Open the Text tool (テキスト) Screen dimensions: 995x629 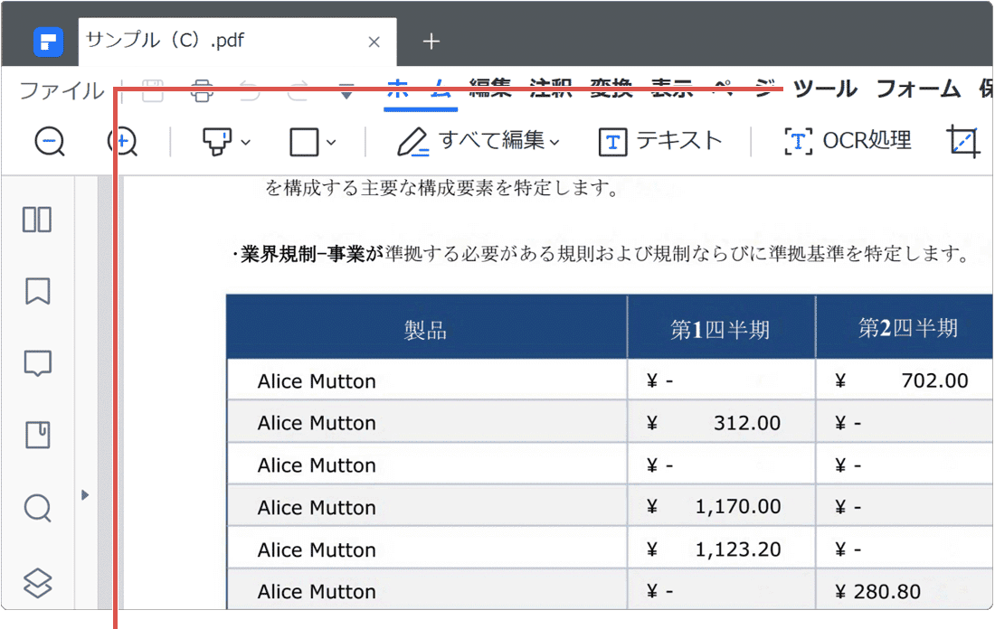pos(660,141)
